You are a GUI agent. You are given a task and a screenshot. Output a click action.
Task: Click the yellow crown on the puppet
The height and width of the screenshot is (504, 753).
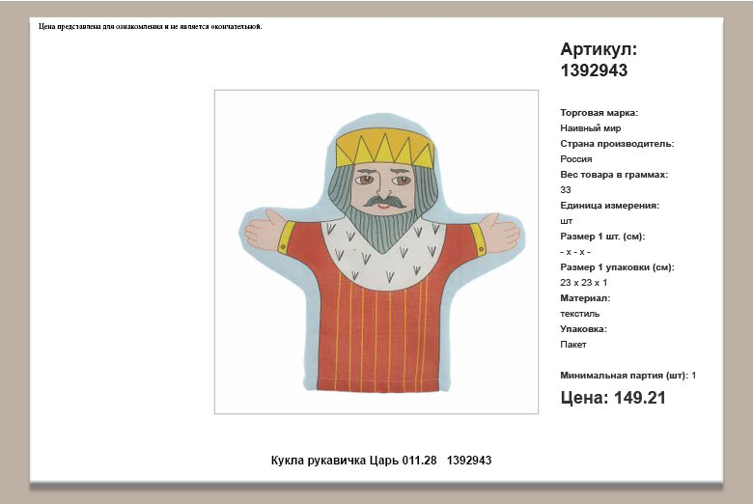click(384, 147)
